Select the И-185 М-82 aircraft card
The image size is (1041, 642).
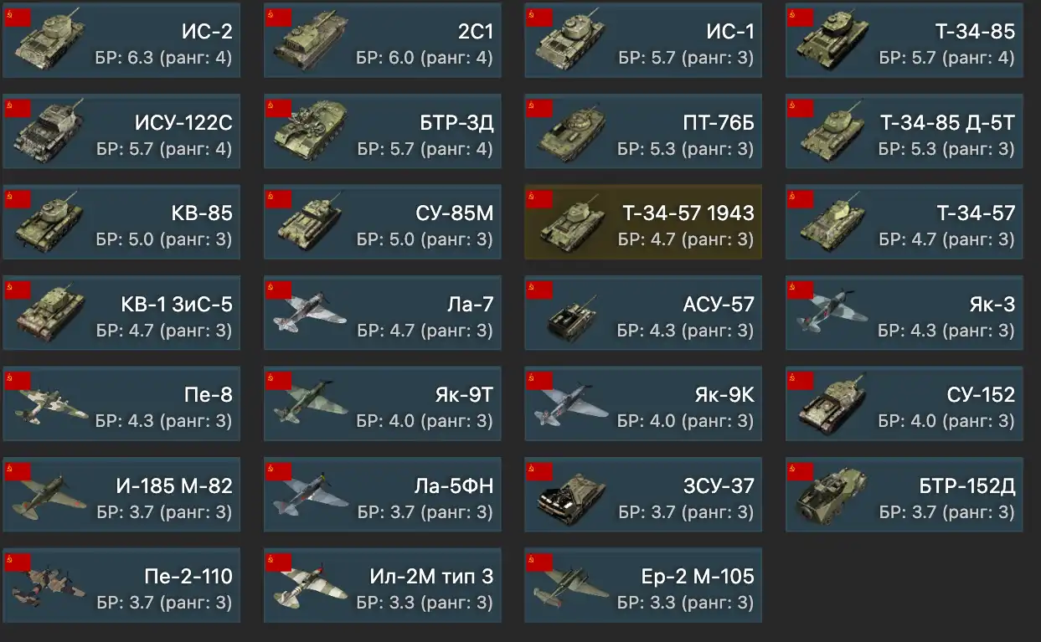pyautogui.click(x=121, y=494)
